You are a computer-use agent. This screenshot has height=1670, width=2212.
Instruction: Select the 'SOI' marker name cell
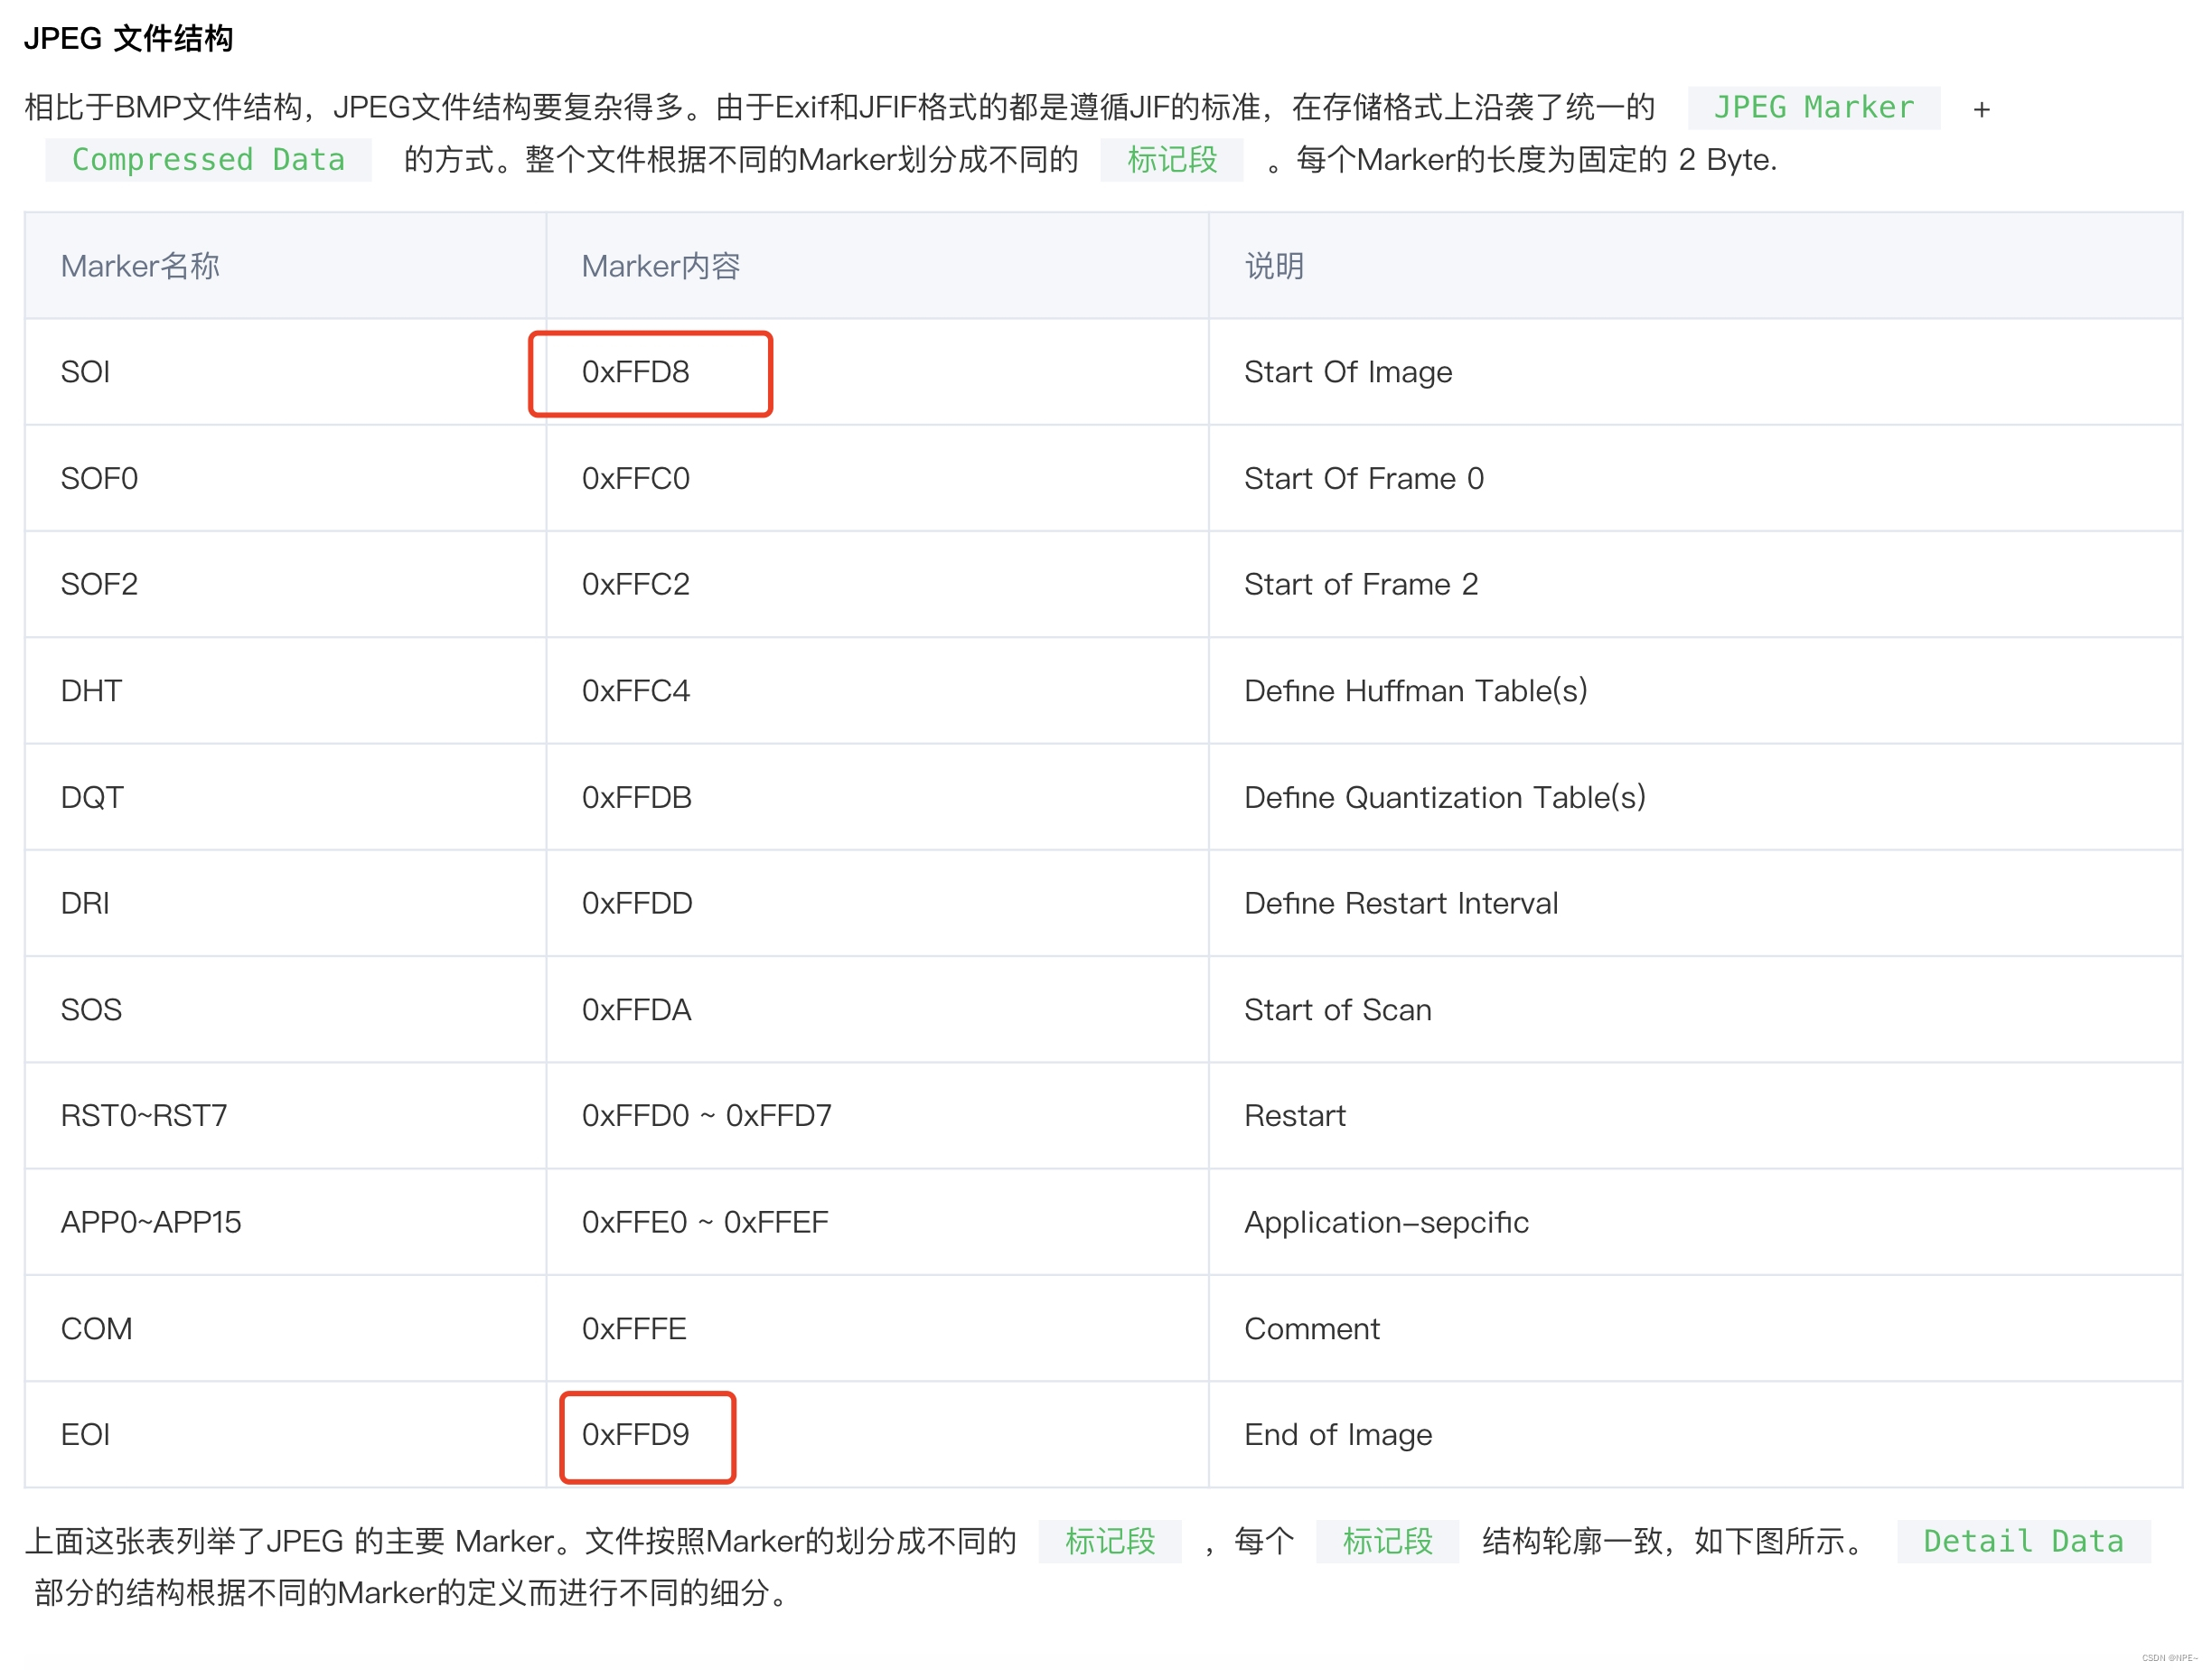tap(285, 372)
